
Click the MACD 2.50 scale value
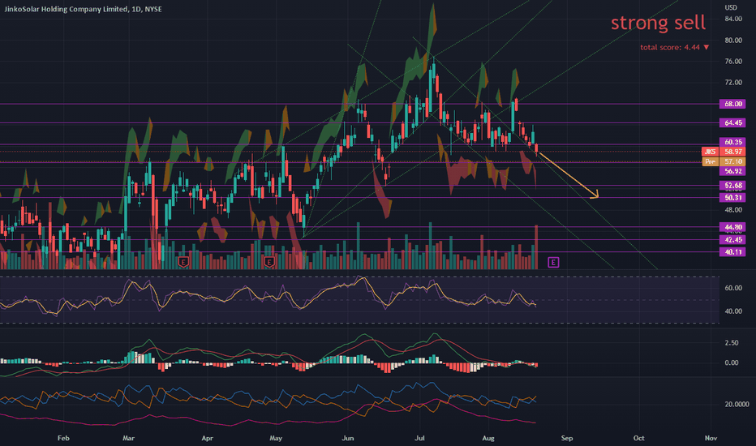click(732, 343)
